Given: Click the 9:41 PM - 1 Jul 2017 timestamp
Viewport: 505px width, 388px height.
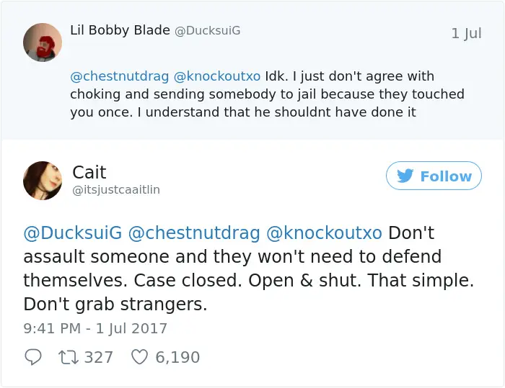Looking at the screenshot, I should [x=95, y=328].
